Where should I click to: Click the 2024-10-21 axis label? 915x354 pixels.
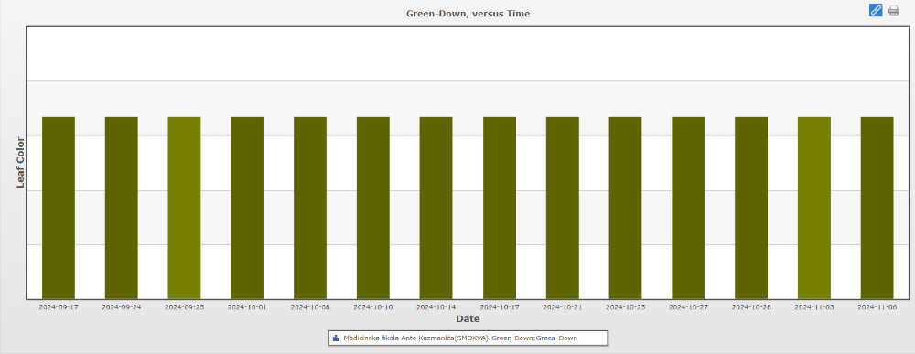point(563,306)
